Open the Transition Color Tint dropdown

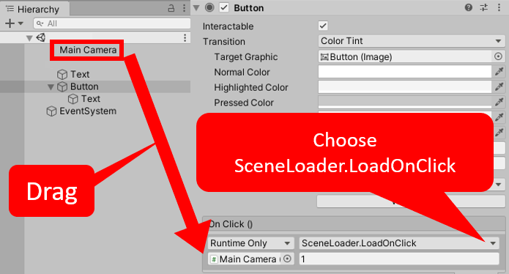(412, 41)
